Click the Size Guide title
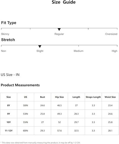The width and height of the screenshot is (119, 144). click(64, 2)
